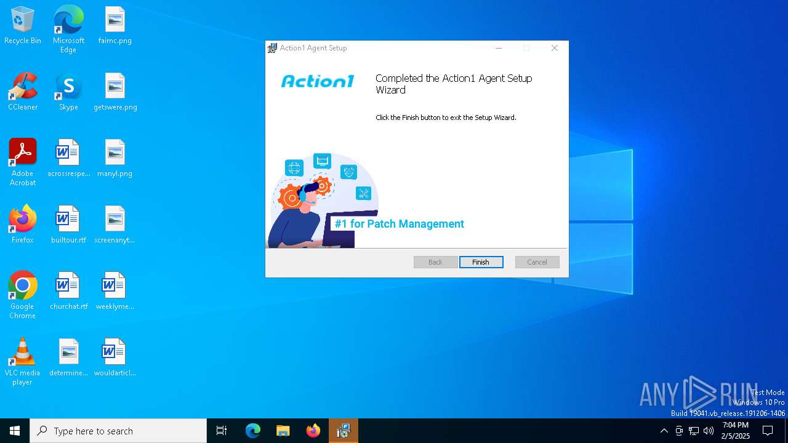This screenshot has height=443, width=788.
Task: Select the weeklyme... Word document icon
Action: (115, 292)
